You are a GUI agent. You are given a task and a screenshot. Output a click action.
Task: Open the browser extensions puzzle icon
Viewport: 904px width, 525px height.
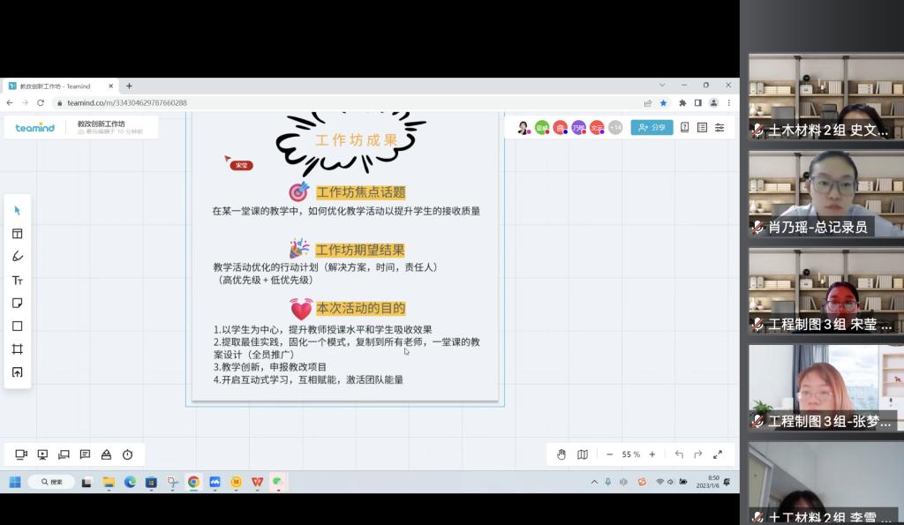click(x=682, y=102)
